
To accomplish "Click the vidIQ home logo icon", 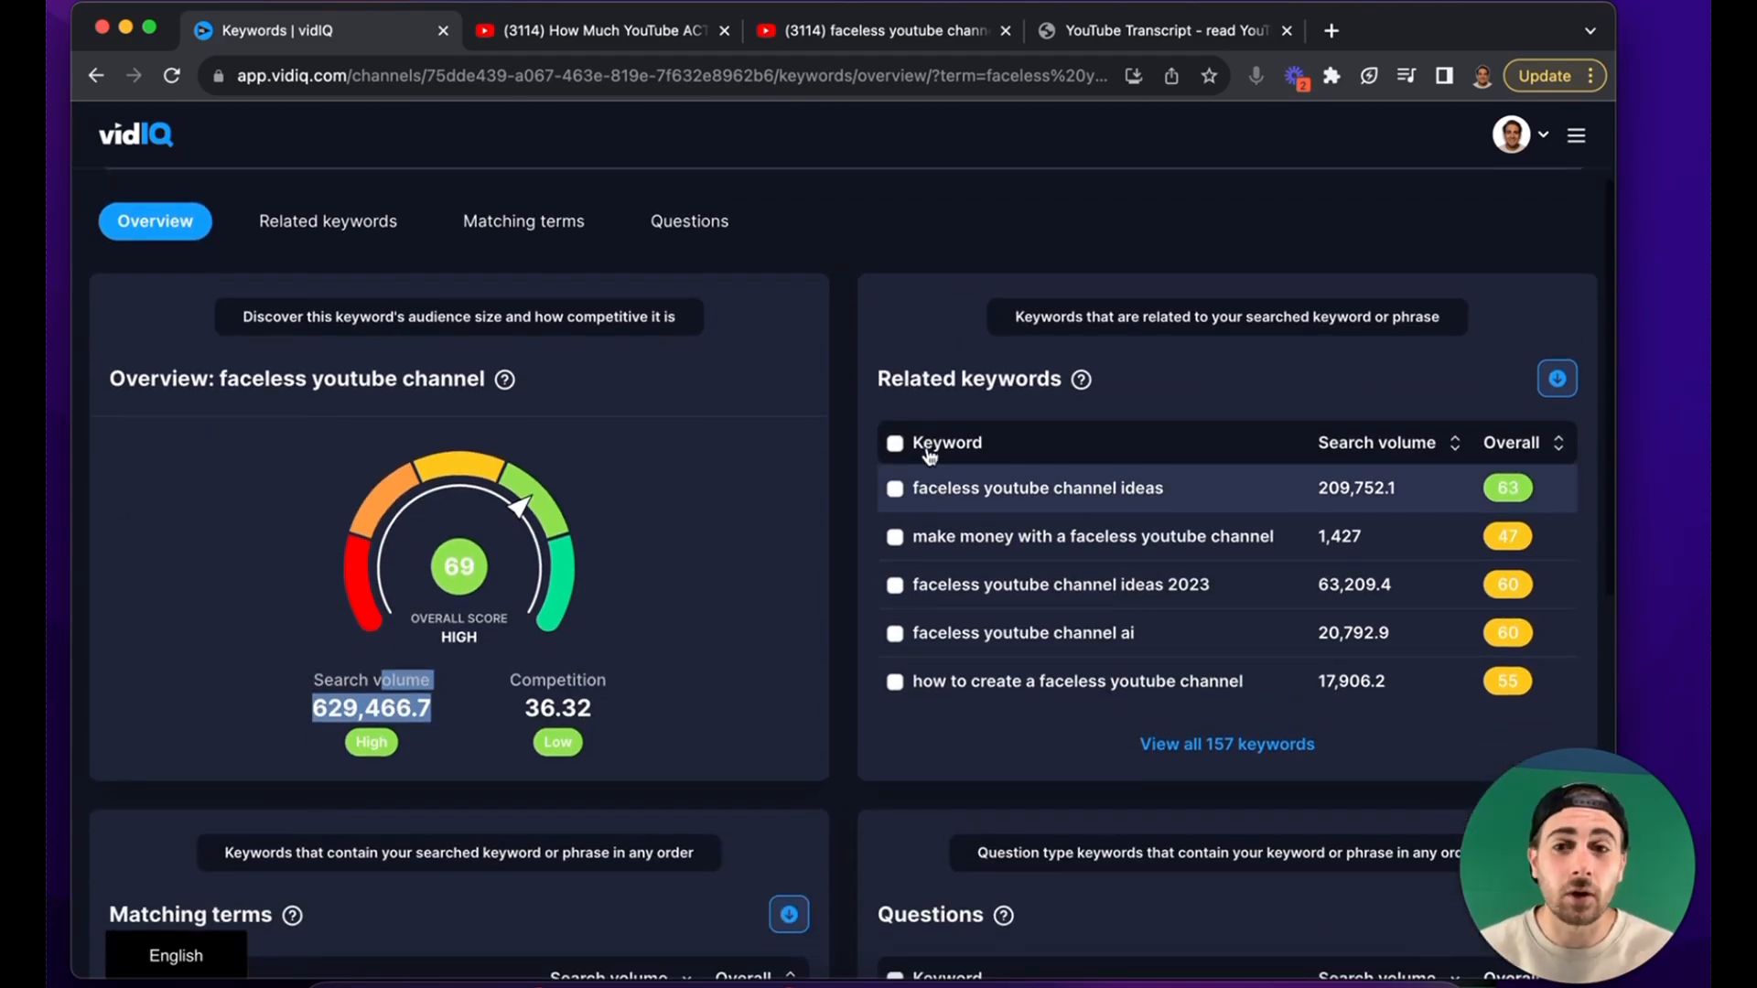I will (x=136, y=135).
